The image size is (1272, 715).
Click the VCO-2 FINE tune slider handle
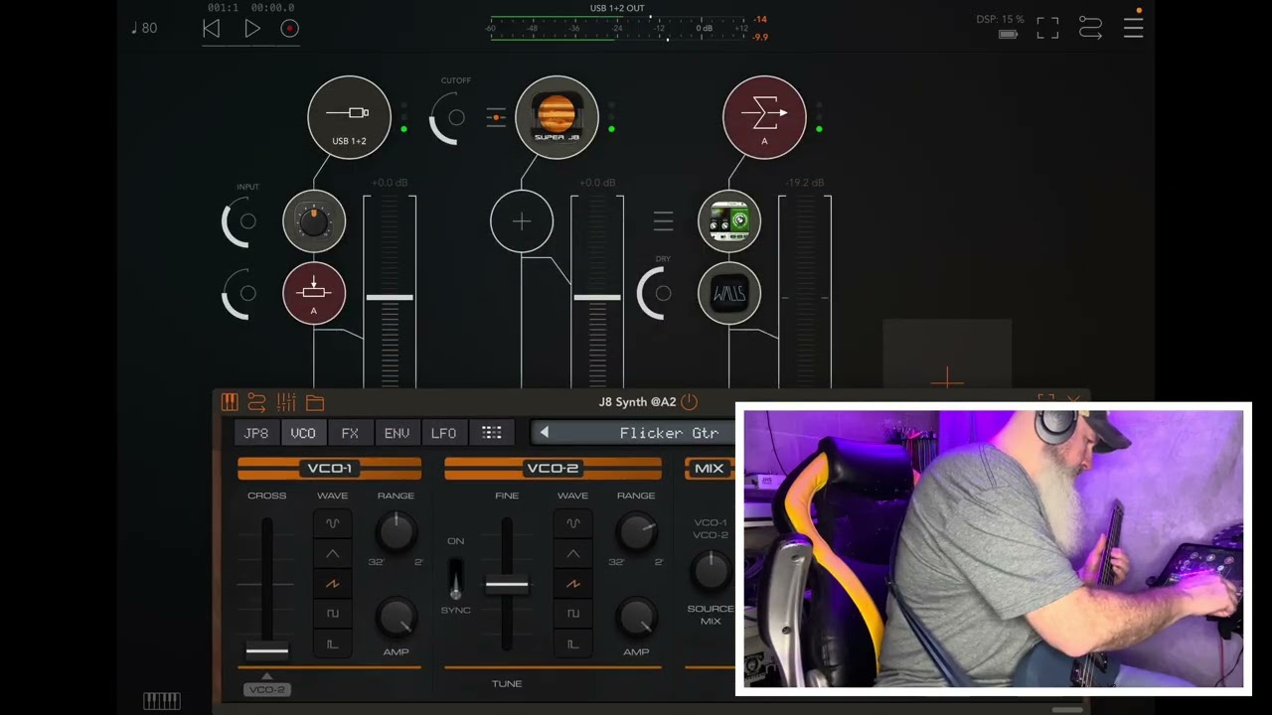tap(507, 584)
